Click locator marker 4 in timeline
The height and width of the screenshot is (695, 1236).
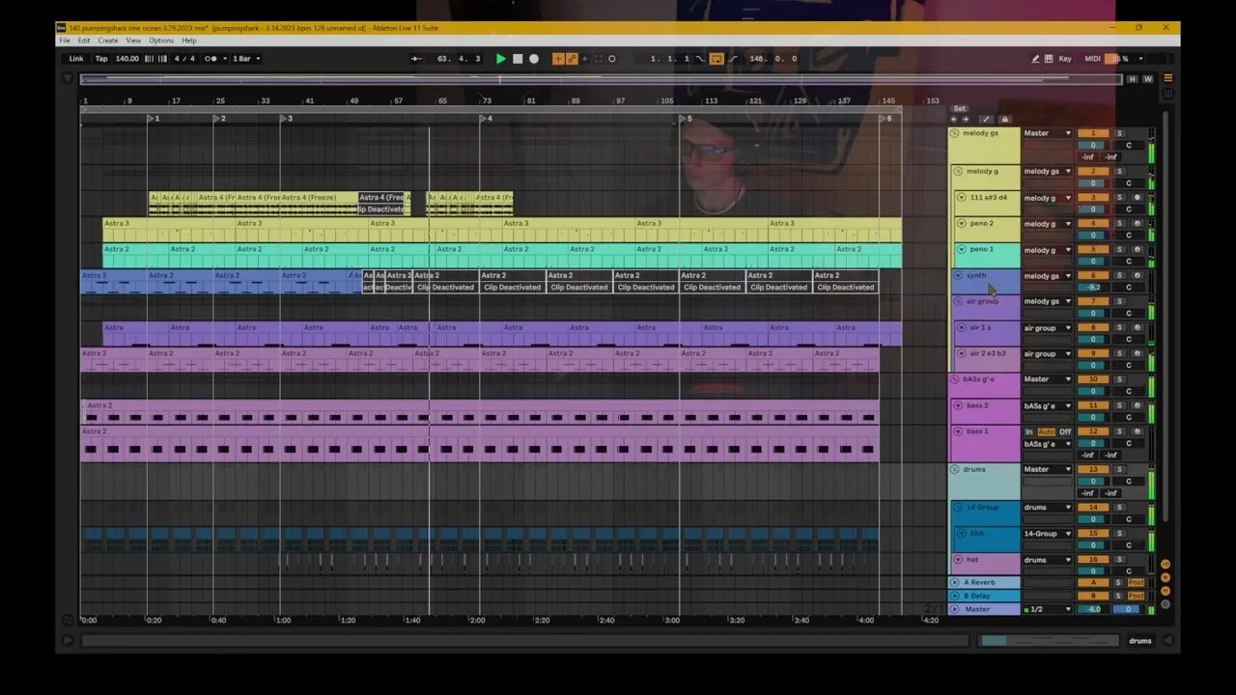click(486, 119)
